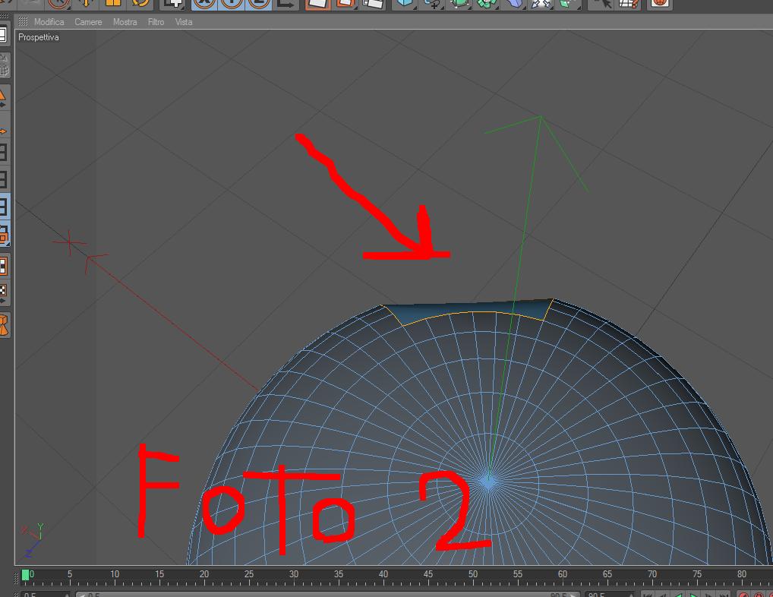Open the spline tools dropdown
Viewport: 773px width, 597px height.
pyautogui.click(x=433, y=4)
